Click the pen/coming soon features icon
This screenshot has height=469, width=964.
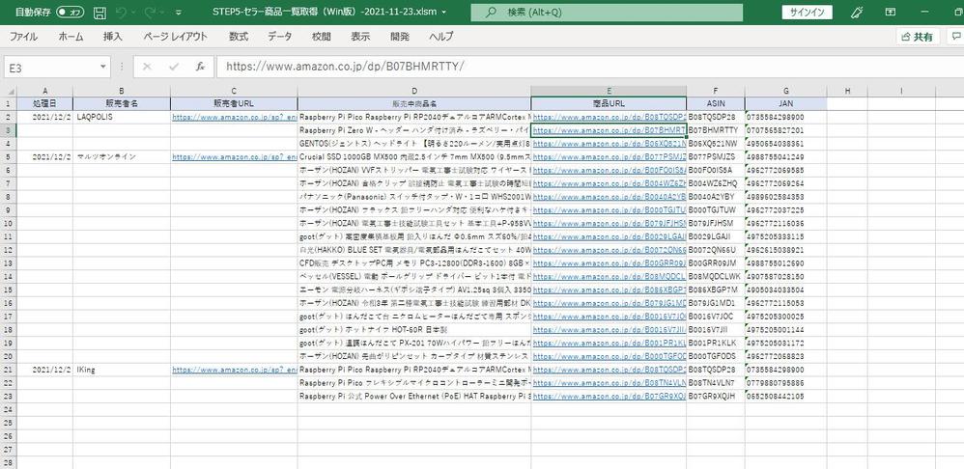856,13
